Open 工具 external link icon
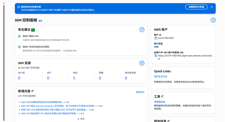 pos(163,96)
